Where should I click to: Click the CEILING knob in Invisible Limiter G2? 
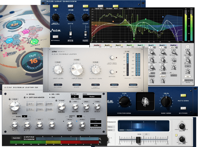pos(61,106)
